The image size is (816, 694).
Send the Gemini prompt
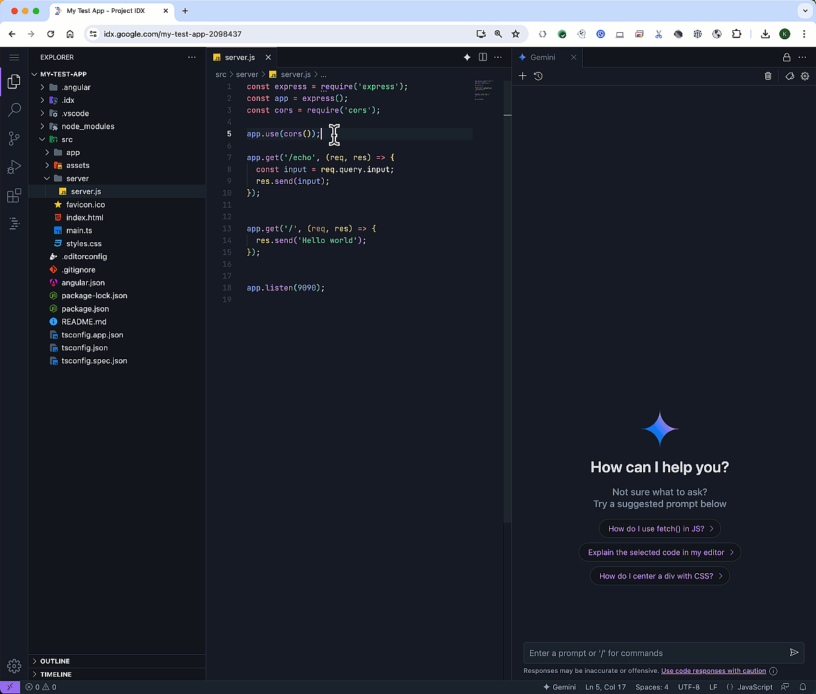coord(794,652)
